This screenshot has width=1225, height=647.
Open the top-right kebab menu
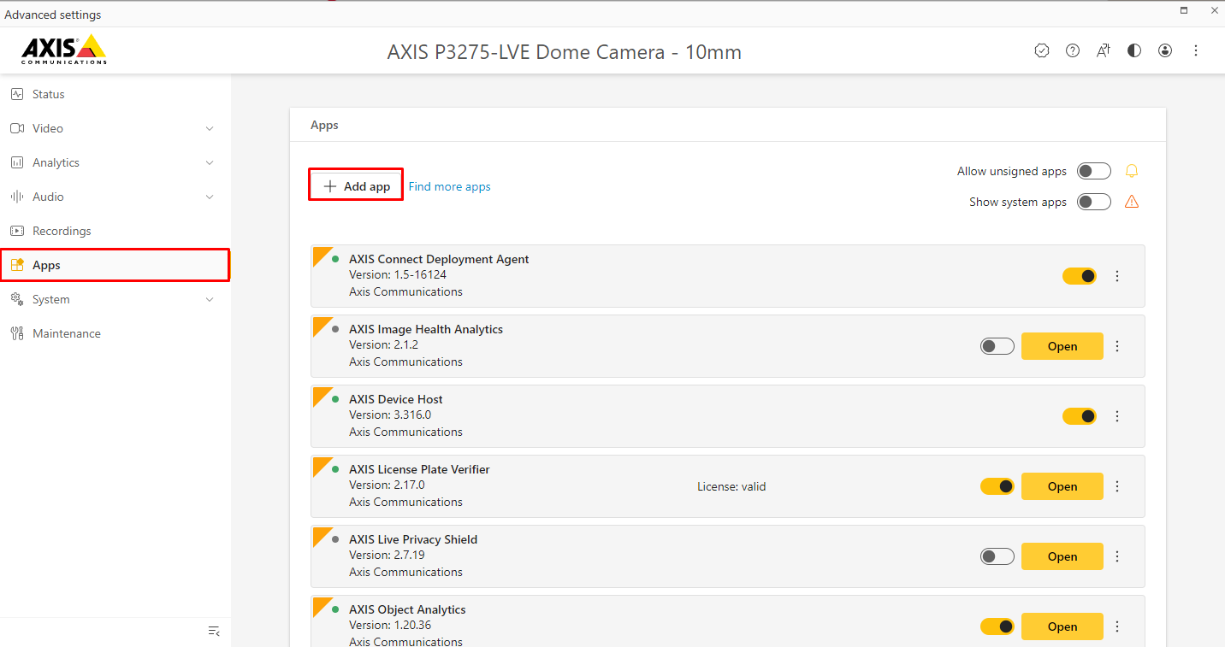pos(1196,50)
